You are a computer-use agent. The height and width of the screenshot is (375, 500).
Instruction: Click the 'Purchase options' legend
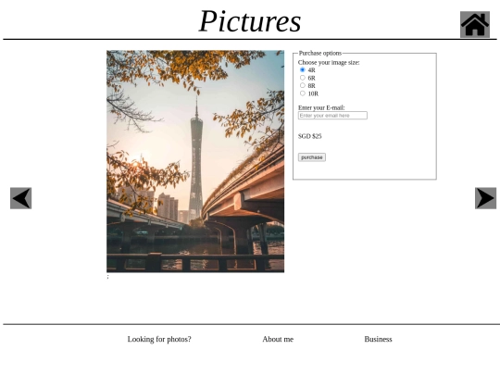click(x=320, y=53)
